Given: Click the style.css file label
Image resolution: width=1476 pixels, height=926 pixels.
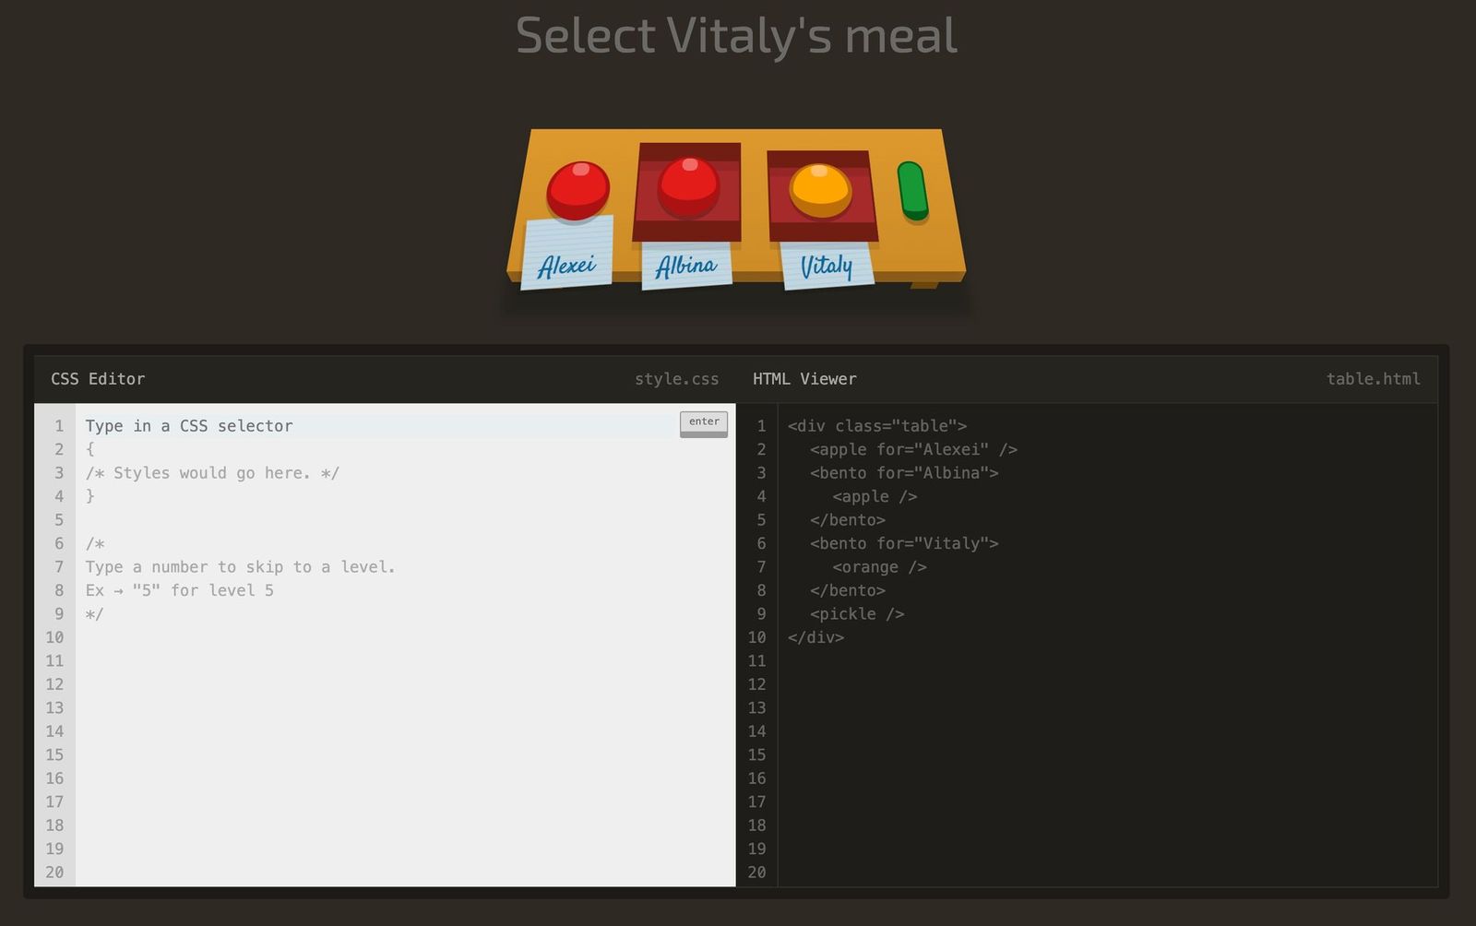Looking at the screenshot, I should [676, 379].
